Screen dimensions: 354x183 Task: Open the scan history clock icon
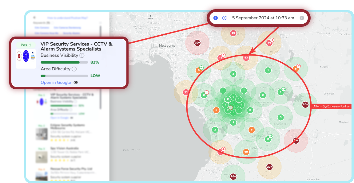[x=224, y=18]
